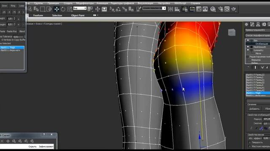
Task: Open the Визуализация menu
Action: pyautogui.click(x=146, y=3)
